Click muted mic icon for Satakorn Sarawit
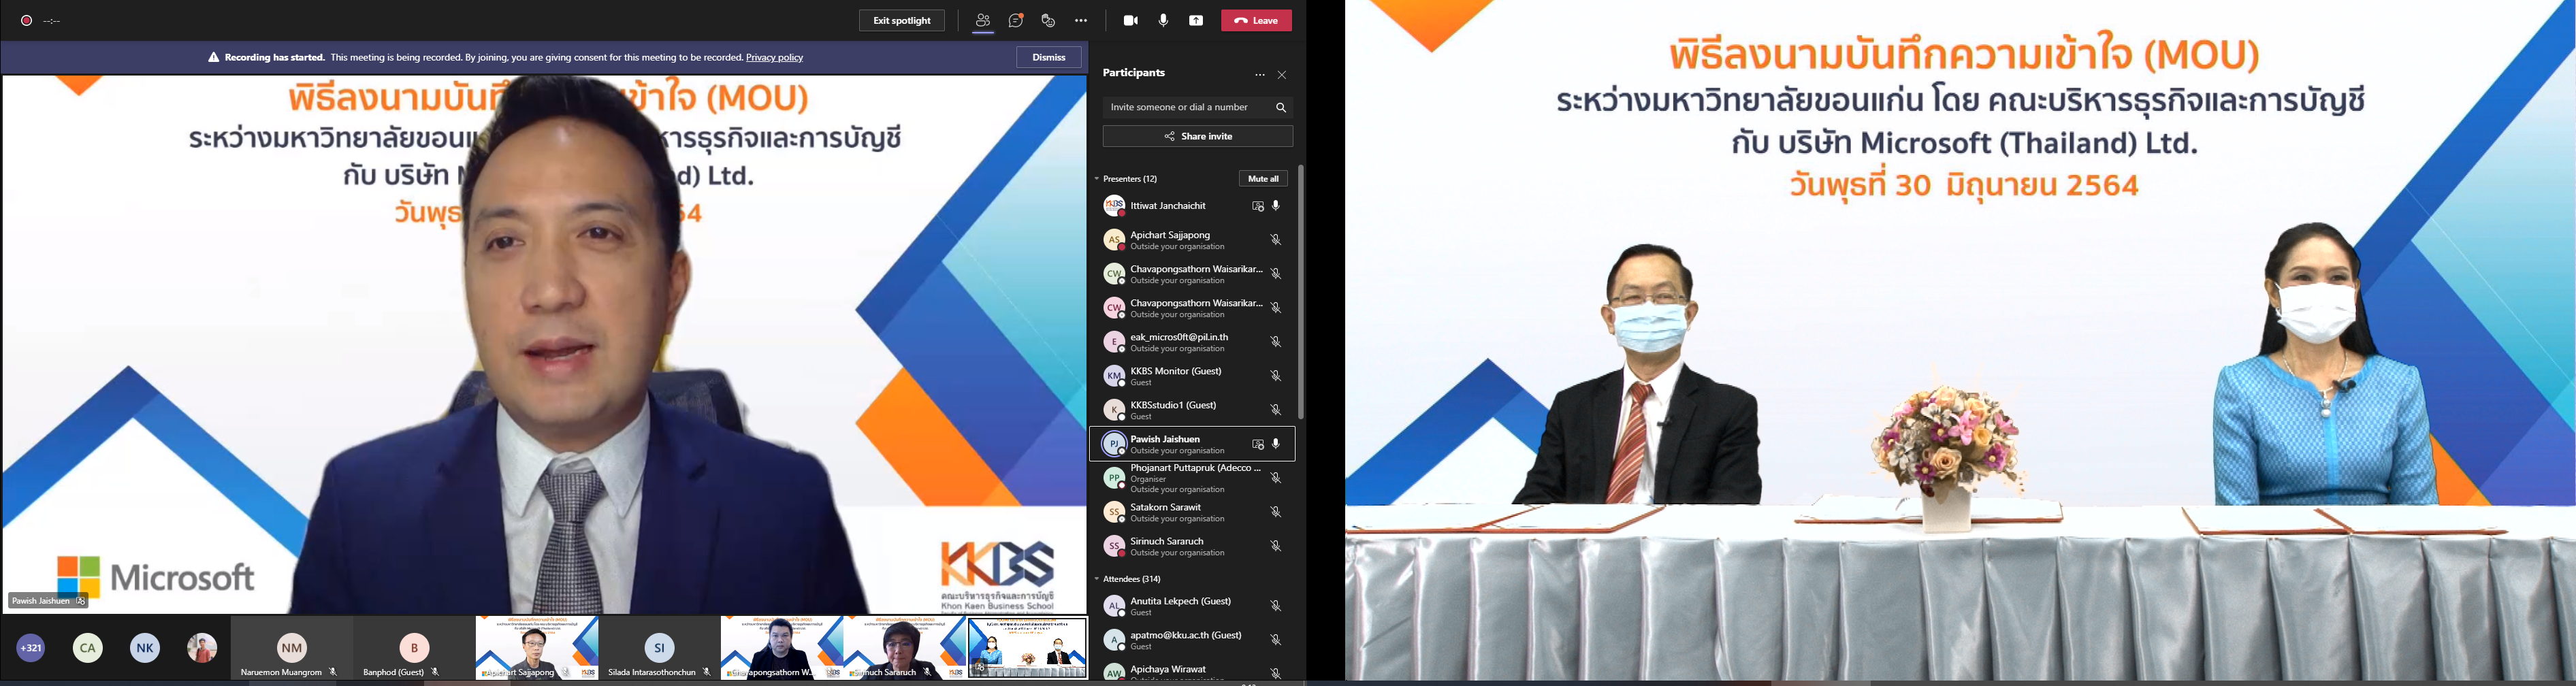Viewport: 2576px width, 686px height. [1276, 512]
